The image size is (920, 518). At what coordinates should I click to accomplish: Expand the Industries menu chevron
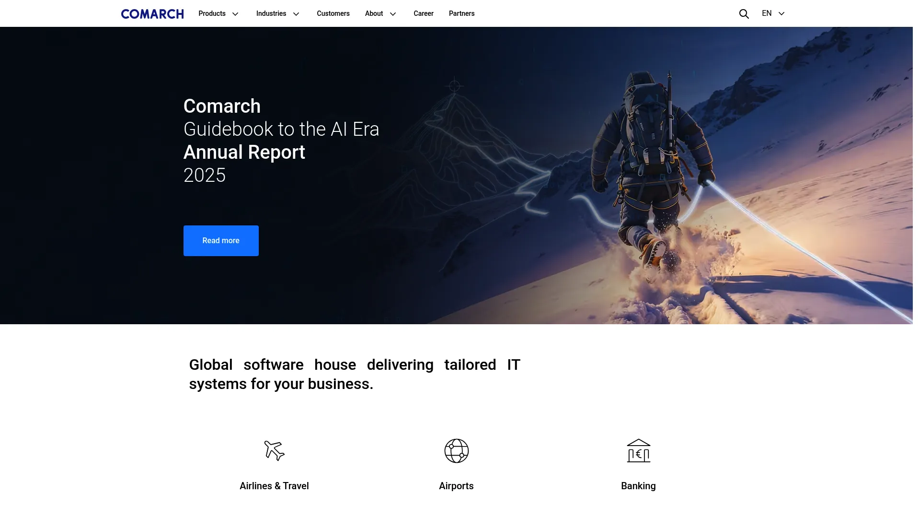click(x=296, y=14)
